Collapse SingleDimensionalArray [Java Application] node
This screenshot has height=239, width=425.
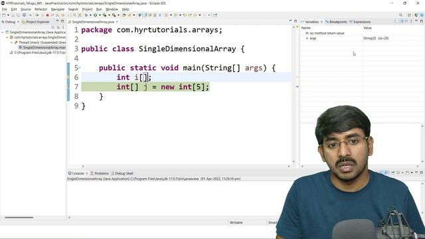pos(3,33)
